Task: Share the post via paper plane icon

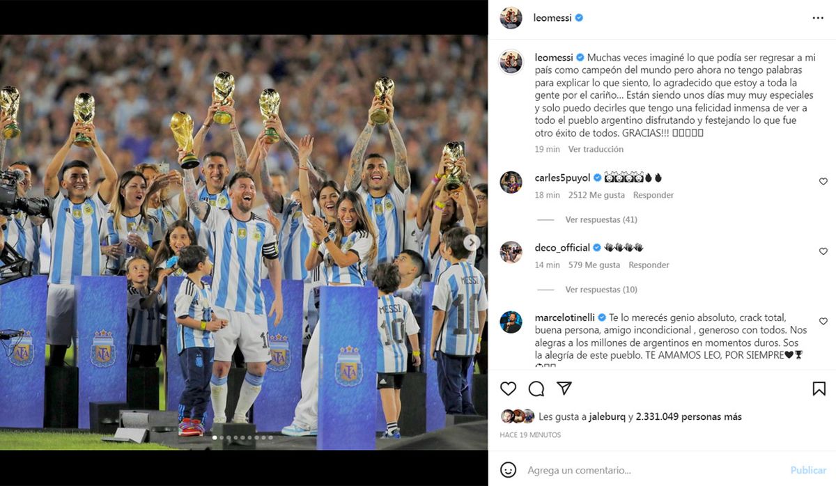Action: pos(564,388)
